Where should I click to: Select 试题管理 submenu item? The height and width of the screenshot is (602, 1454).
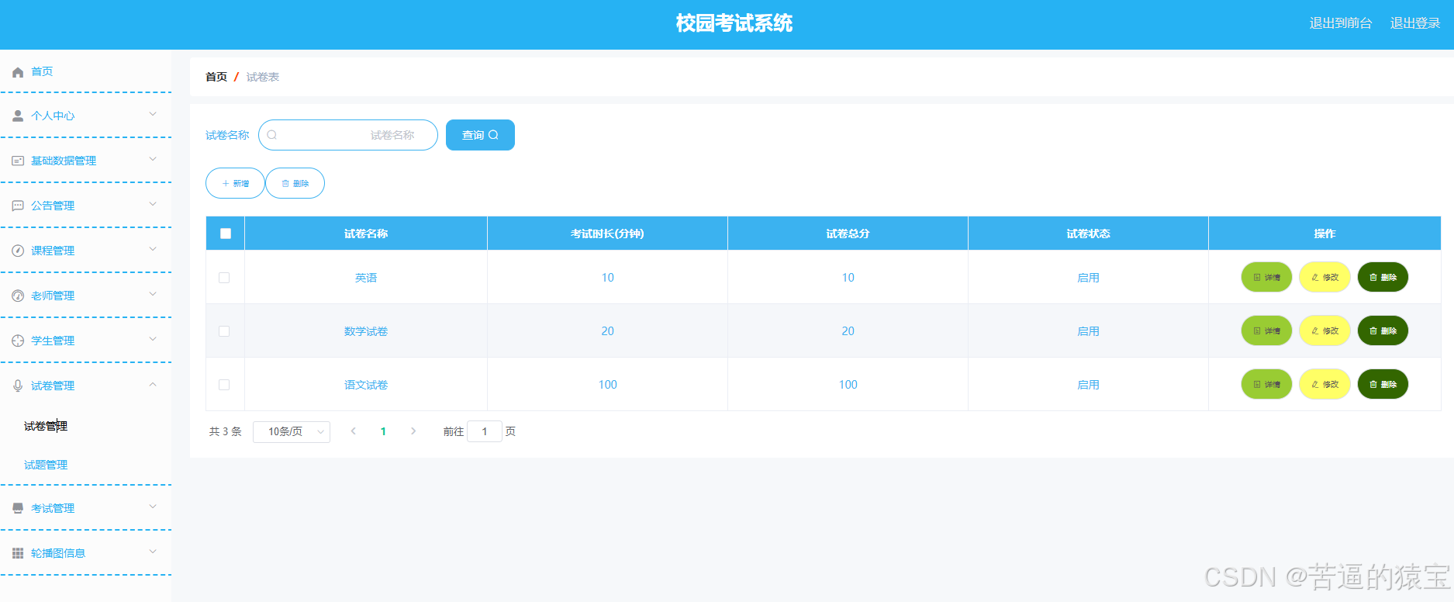pyautogui.click(x=46, y=465)
